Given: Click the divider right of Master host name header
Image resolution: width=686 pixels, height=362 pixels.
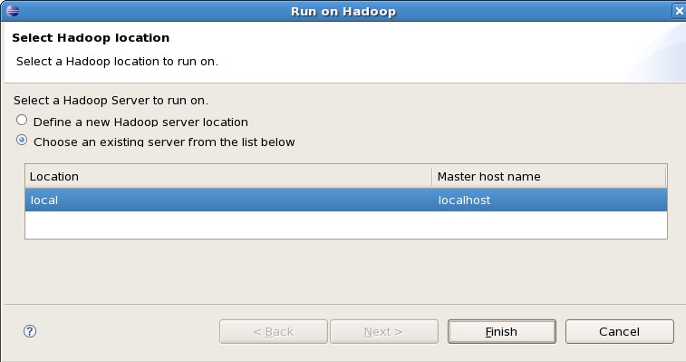Looking at the screenshot, I should pos(665,177).
